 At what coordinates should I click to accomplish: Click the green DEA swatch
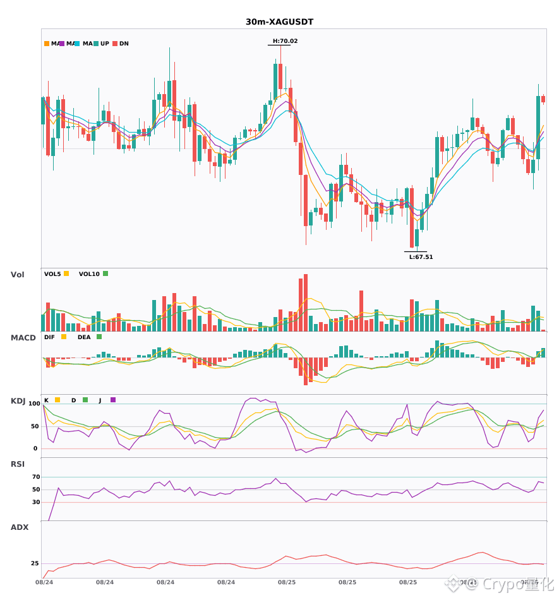[x=99, y=337]
